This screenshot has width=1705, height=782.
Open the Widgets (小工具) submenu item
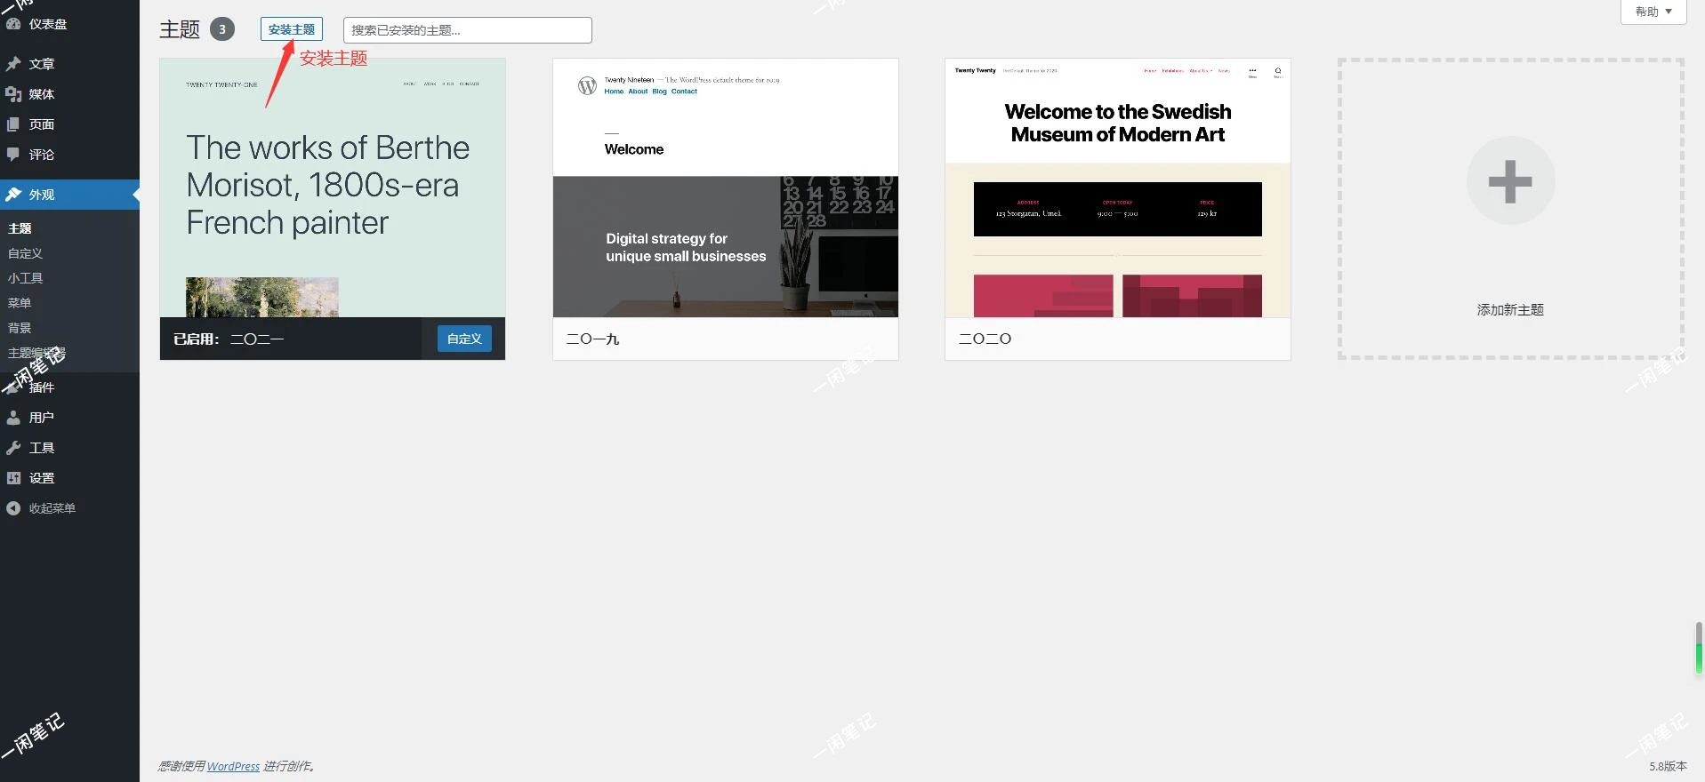point(25,278)
